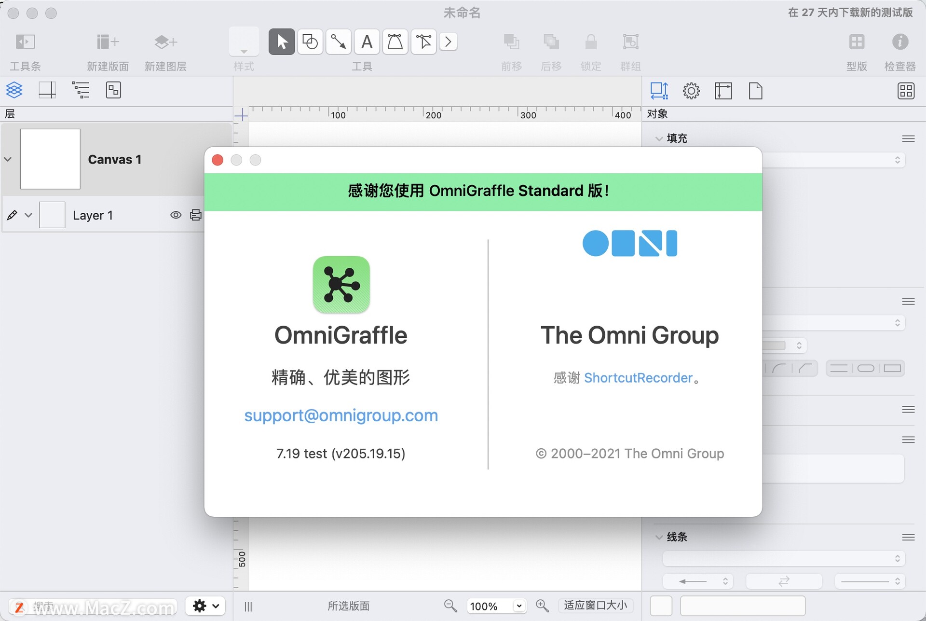This screenshot has width=926, height=621.
Task: Open the line head arrow dropdown
Action: click(870, 581)
